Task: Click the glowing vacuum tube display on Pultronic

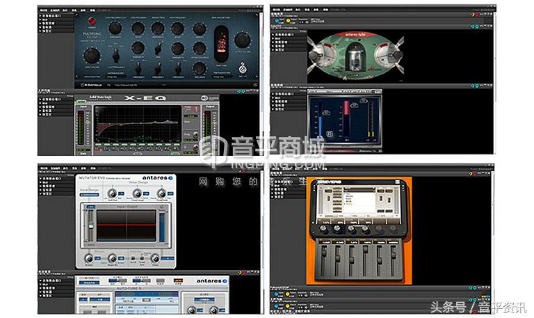Action: (x=221, y=44)
